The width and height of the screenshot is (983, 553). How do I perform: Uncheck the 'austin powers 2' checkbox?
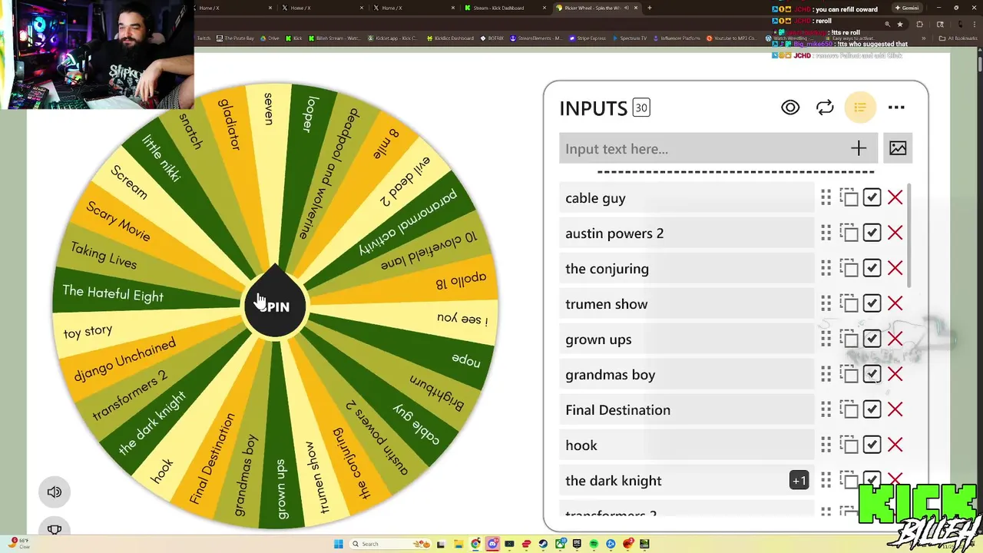pos(872,233)
